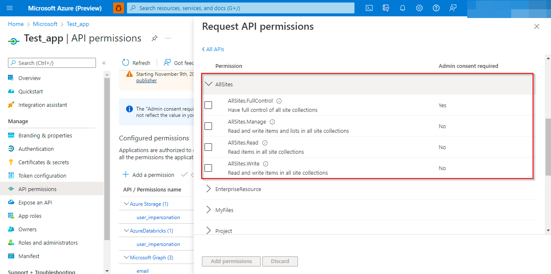The height and width of the screenshot is (274, 551).
Task: Go back to All APIs
Action: (213, 49)
